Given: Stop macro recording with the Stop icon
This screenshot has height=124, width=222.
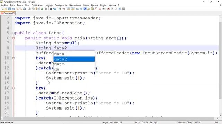Looking at the screenshot, I should click(x=112, y=9).
